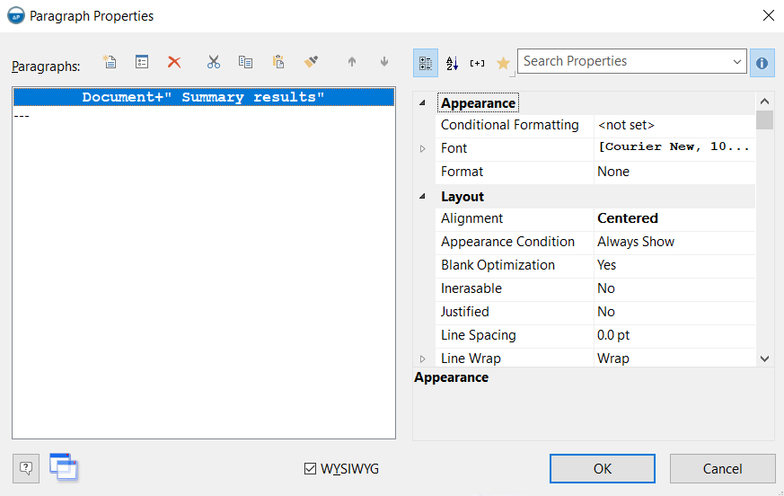This screenshot has height=496, width=784.
Task: Click the copy paragraph icon
Action: (x=245, y=62)
